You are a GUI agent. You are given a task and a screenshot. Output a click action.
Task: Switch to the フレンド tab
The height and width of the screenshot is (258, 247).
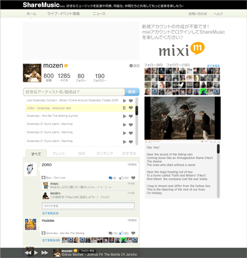pyautogui.click(x=58, y=154)
